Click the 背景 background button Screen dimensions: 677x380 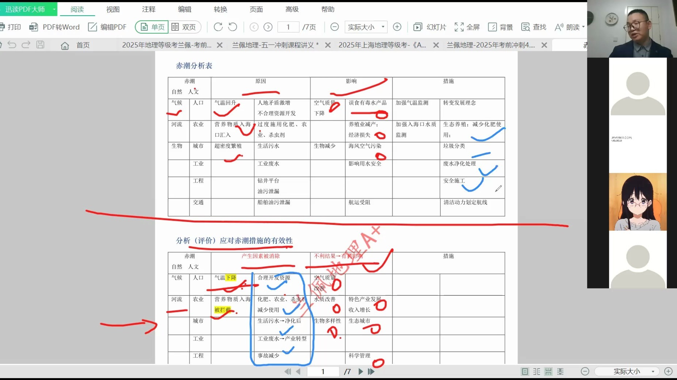(x=500, y=27)
